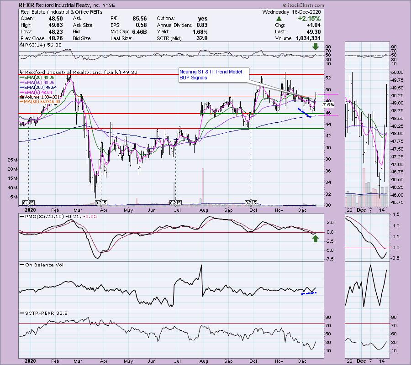Click the P/E value 85.56
411x365 pixels.
coord(140,19)
